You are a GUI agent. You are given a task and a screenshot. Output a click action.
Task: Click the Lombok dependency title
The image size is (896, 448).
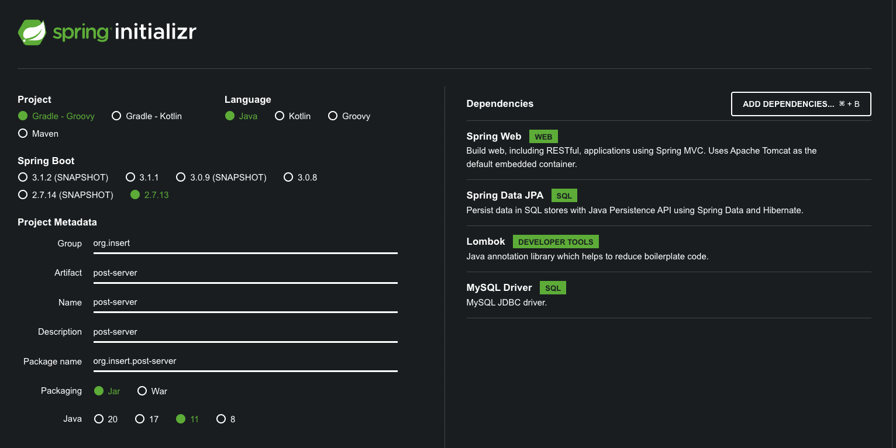(486, 242)
